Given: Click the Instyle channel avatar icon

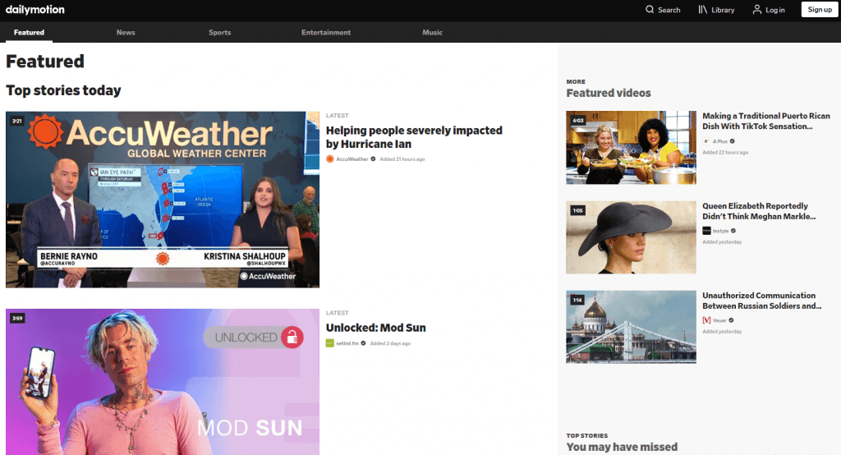Looking at the screenshot, I should 706,231.
